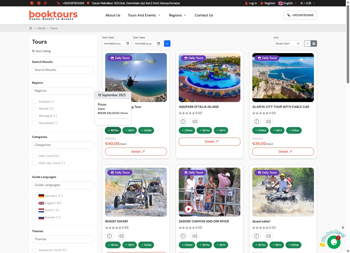This screenshot has width=350, height=253.
Task: Play the video on Sadere Canyon thumbnail
Action: point(188,209)
